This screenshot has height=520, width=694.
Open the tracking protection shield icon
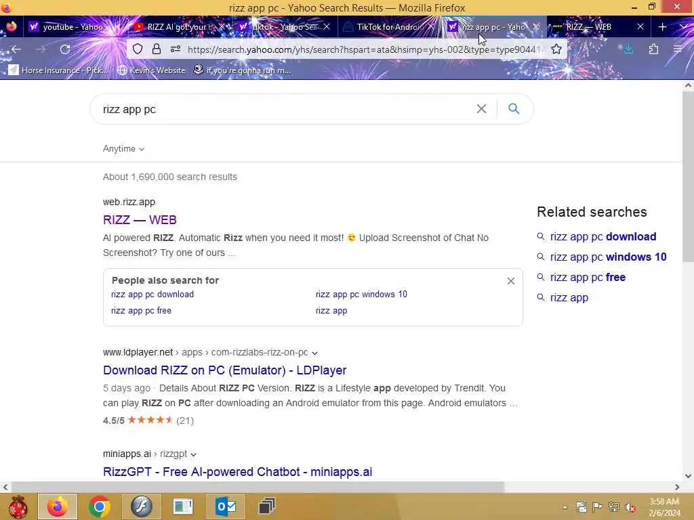pyautogui.click(x=138, y=49)
